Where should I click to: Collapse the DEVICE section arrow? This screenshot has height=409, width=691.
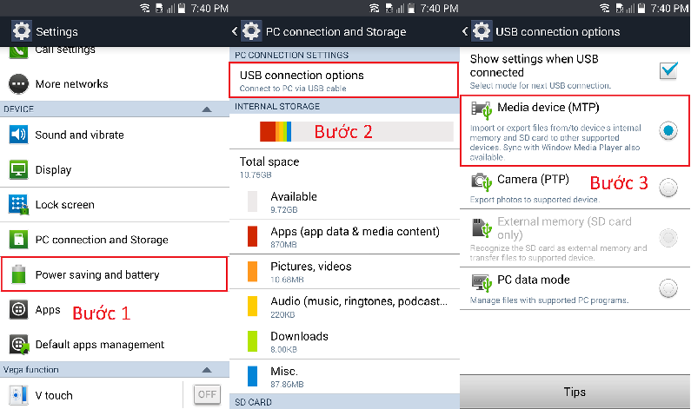[207, 109]
